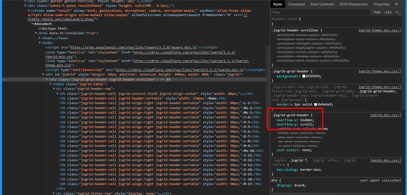Viewport: 407px width, 195px height.
Task: Select the th row labeled M-9
Action: click(x=159, y=146)
